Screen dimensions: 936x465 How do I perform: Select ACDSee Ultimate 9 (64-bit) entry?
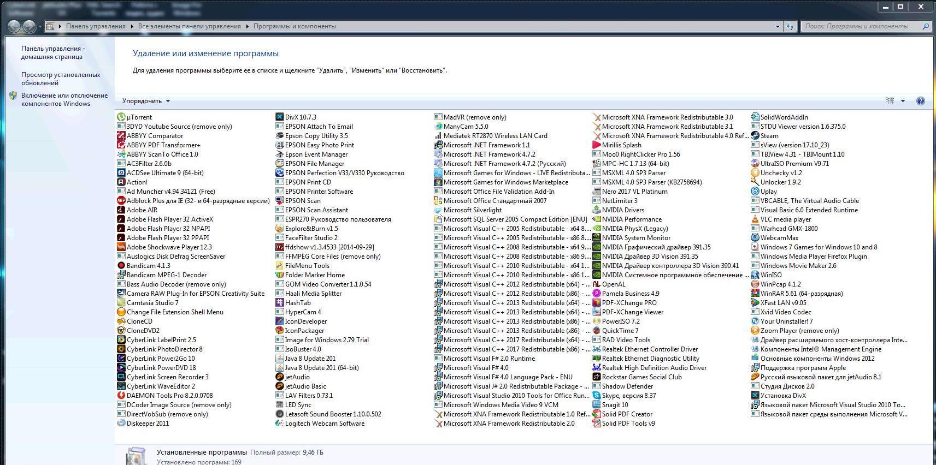(x=161, y=172)
